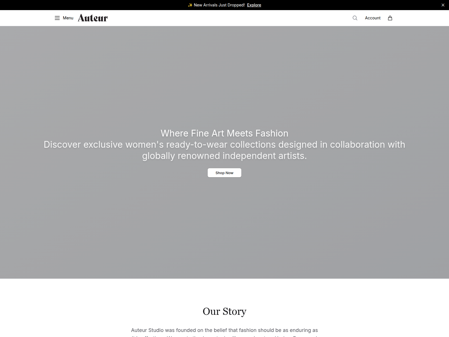Click the Menu label in header
This screenshot has height=337, width=449.
pos(68,18)
